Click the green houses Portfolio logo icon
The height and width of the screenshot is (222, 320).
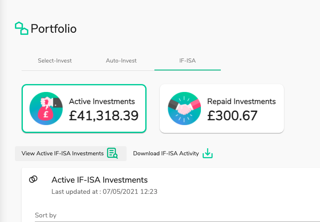tap(22, 28)
